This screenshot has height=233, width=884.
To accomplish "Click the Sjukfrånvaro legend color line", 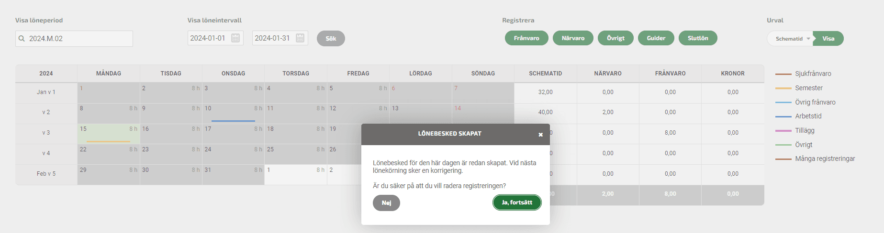I will pos(783,74).
